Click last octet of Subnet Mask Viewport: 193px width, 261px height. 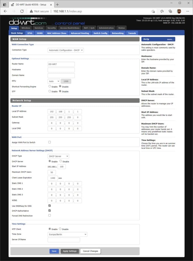(x=78, y=117)
